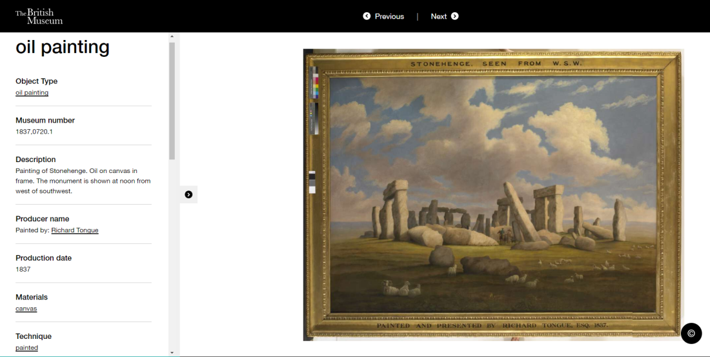Click the panel scrollbar up arrow
The image size is (710, 357).
[172, 36]
